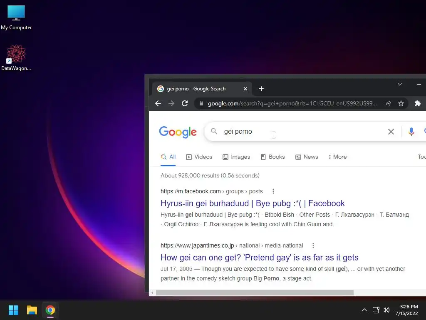Click the horizontal scrollbar thumb
The image size is (426, 320).
click(255, 293)
